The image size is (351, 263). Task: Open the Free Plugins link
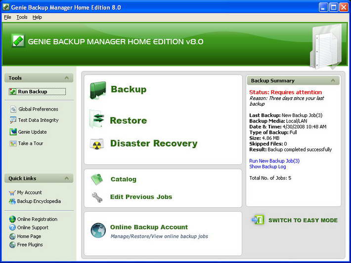[x=30, y=245]
